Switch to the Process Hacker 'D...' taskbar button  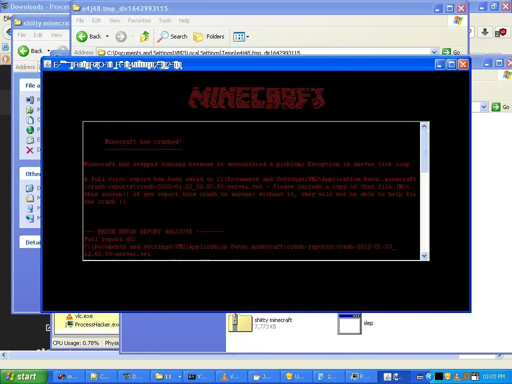[x=133, y=376]
